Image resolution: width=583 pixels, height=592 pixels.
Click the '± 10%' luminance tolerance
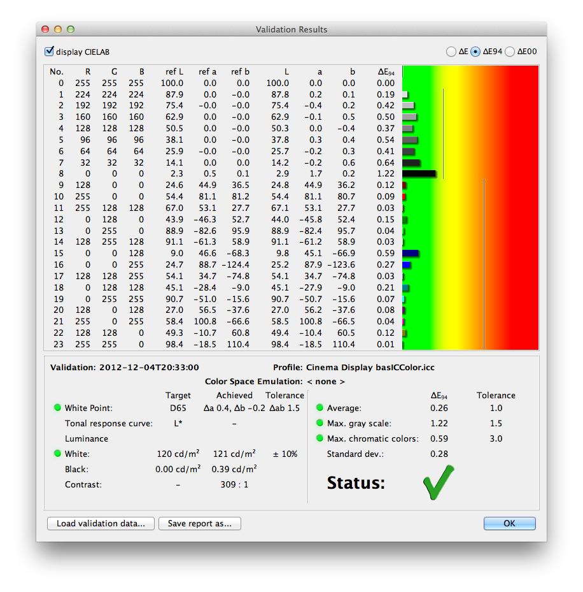click(x=284, y=454)
